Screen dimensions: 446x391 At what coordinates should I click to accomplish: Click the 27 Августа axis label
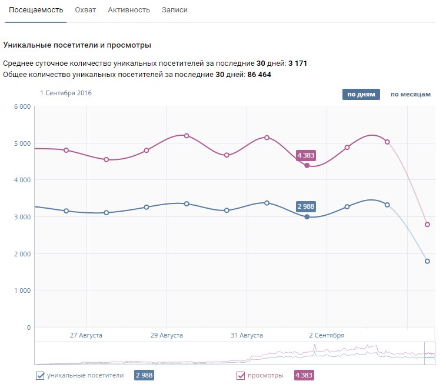pyautogui.click(x=86, y=335)
